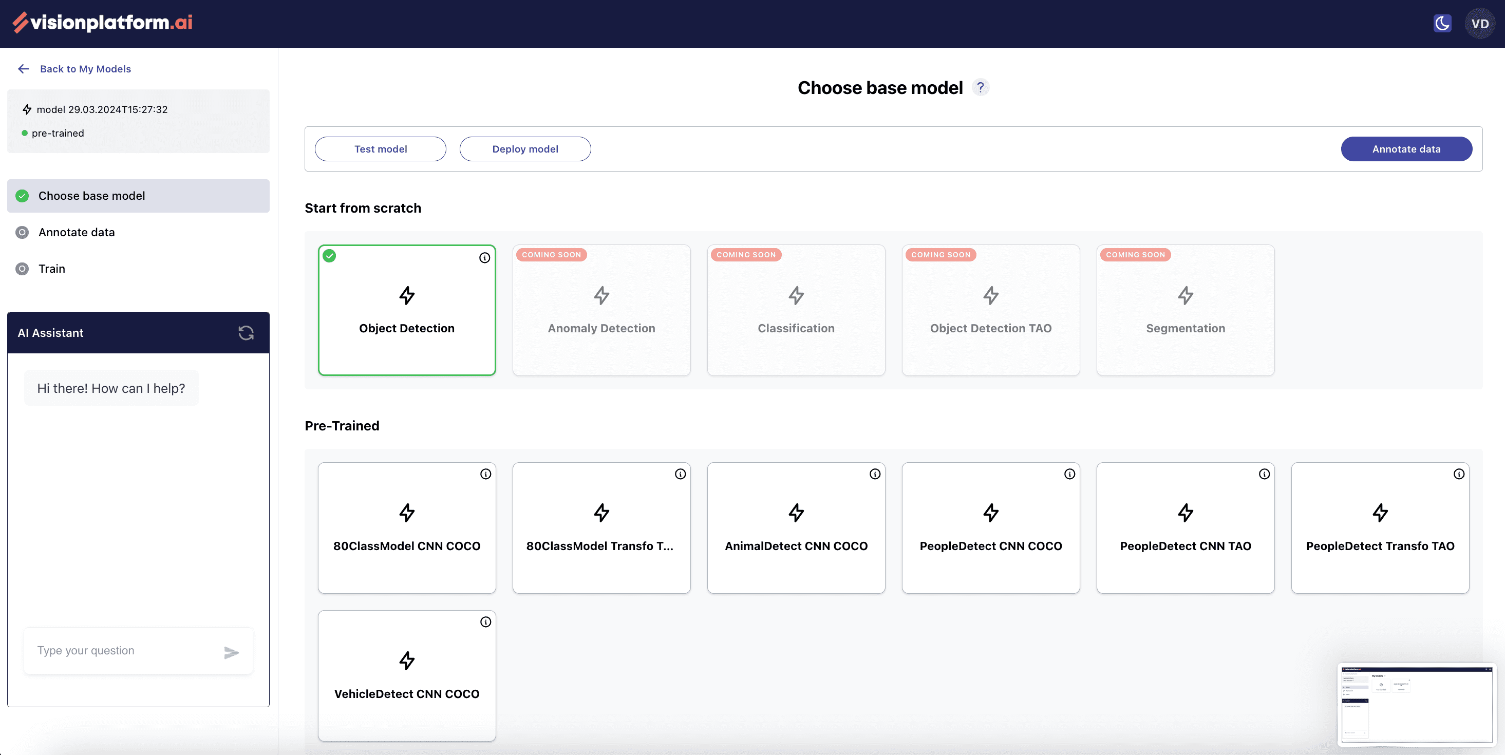The image size is (1505, 755).
Task: Click the blue Annotate data button
Action: pyautogui.click(x=1406, y=149)
